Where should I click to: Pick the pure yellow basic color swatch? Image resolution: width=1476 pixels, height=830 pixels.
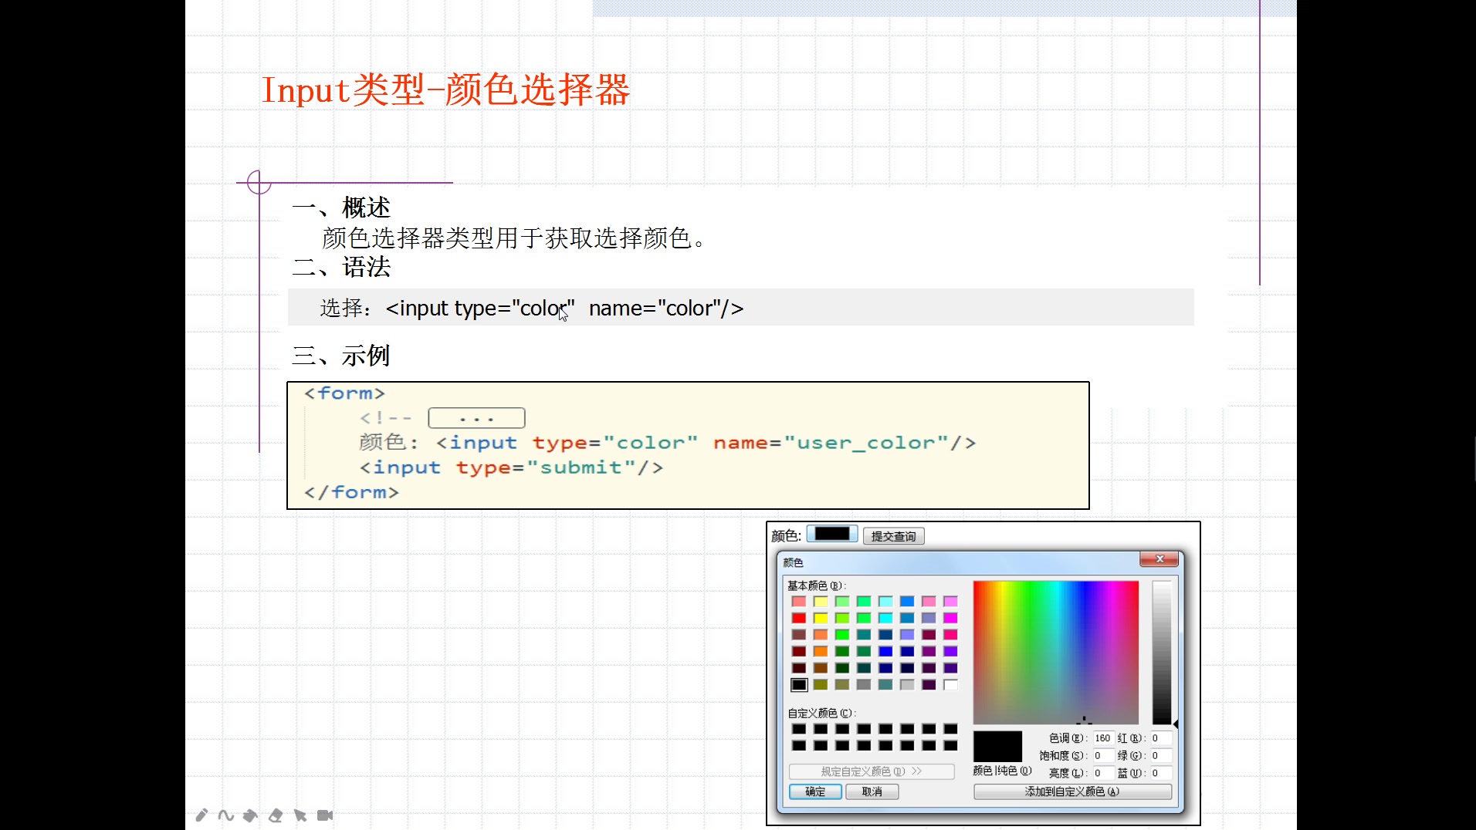click(821, 618)
